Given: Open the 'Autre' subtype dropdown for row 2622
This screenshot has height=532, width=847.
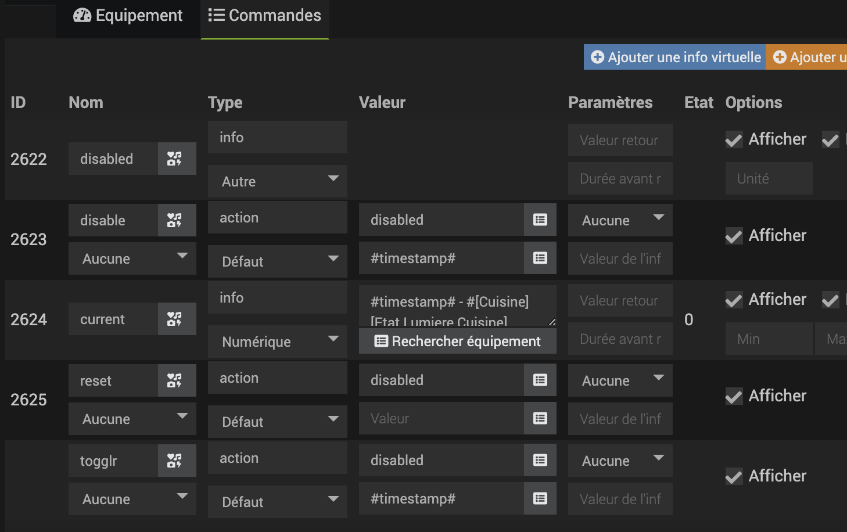Looking at the screenshot, I should coord(277,181).
